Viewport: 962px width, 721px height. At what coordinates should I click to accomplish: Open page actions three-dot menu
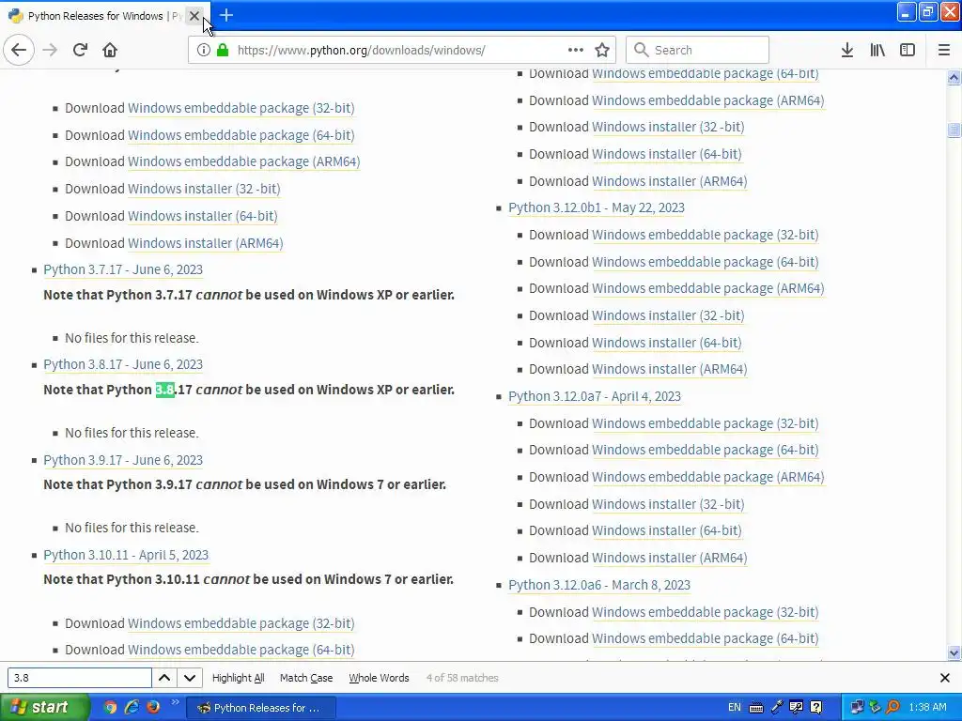click(x=576, y=50)
